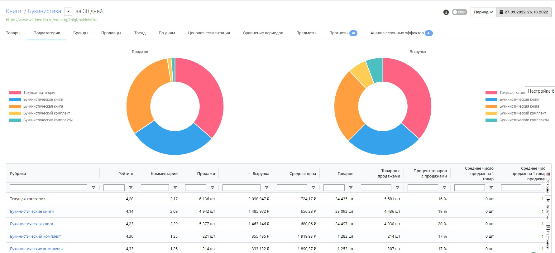Open Сравнение периодов tab

pyautogui.click(x=263, y=33)
